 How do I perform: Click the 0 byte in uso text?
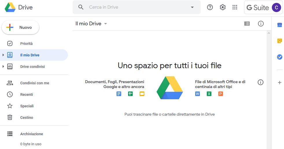pos(31,144)
